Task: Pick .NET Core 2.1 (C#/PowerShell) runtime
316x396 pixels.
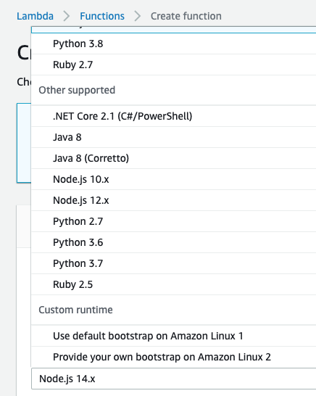Action: (x=174, y=116)
